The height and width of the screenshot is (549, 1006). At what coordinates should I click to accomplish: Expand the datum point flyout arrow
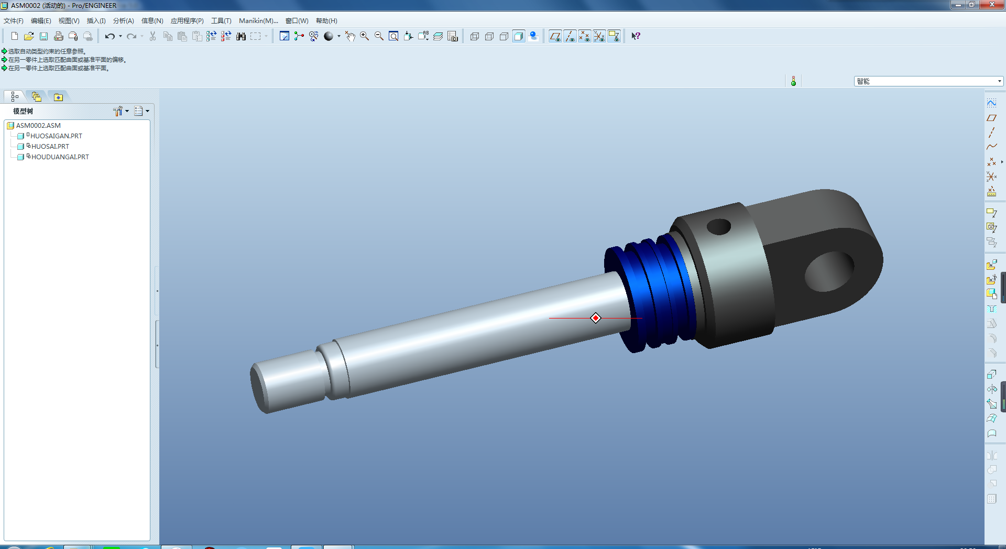pyautogui.click(x=1002, y=162)
